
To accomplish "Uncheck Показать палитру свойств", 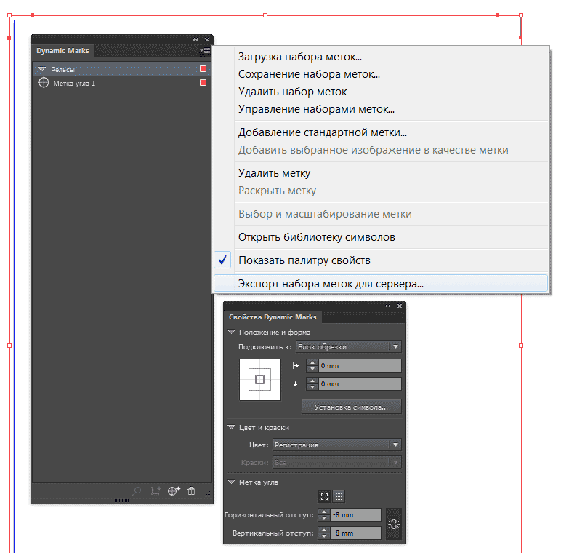I will coord(380,260).
